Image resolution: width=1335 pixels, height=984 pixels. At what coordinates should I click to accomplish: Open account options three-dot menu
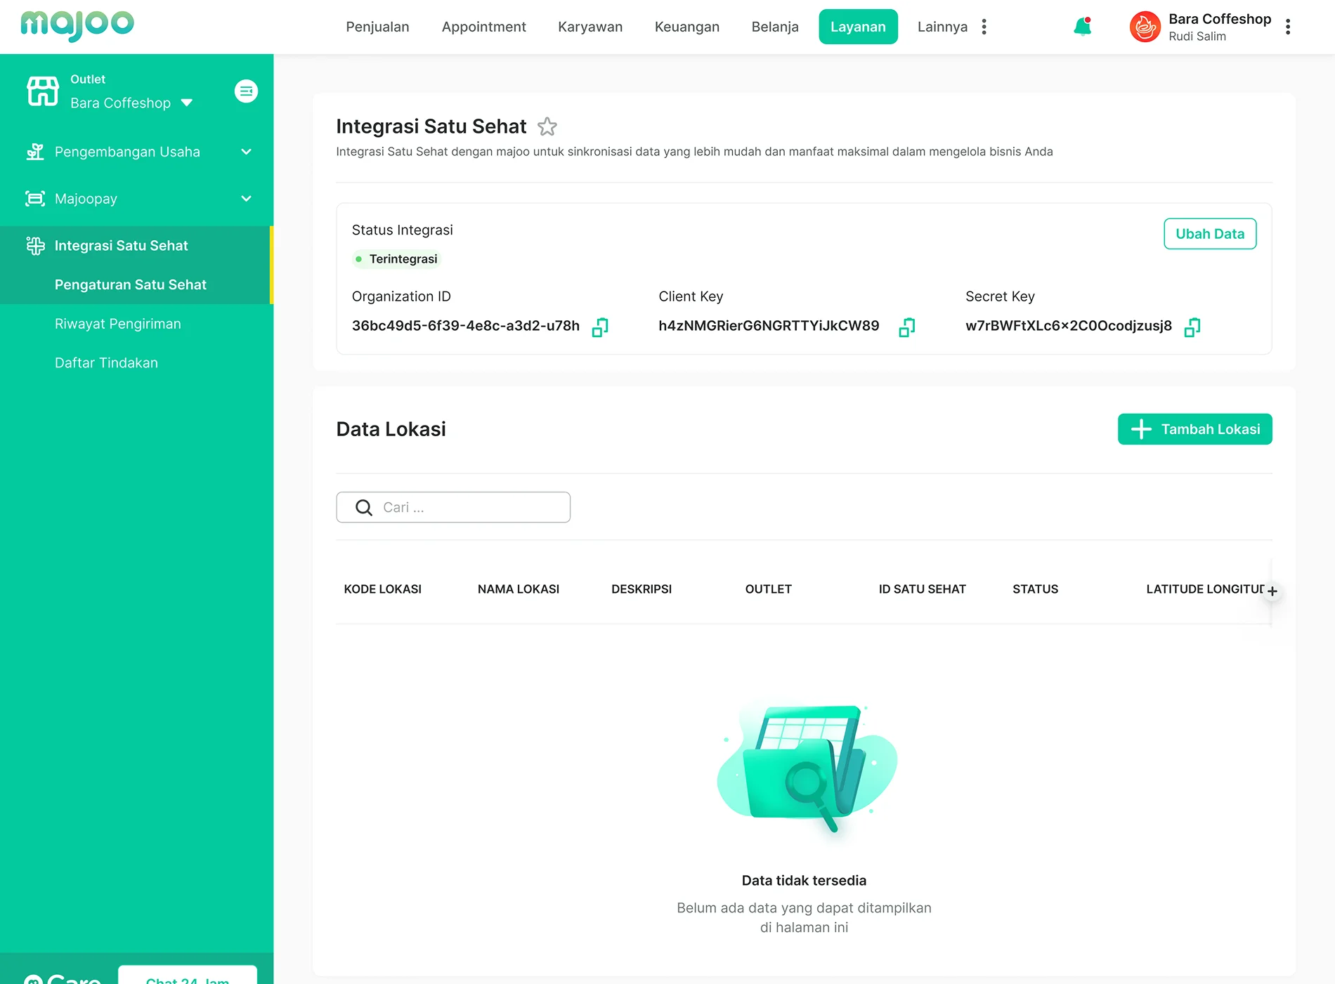coord(1287,27)
